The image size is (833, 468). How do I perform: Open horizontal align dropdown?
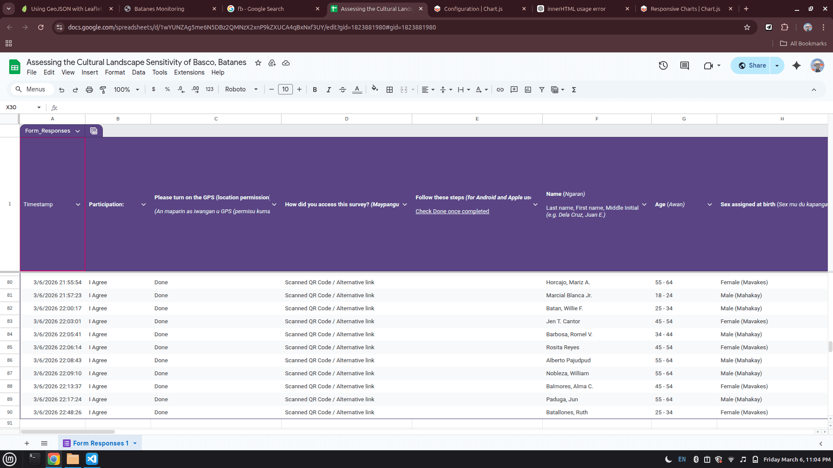click(x=428, y=90)
